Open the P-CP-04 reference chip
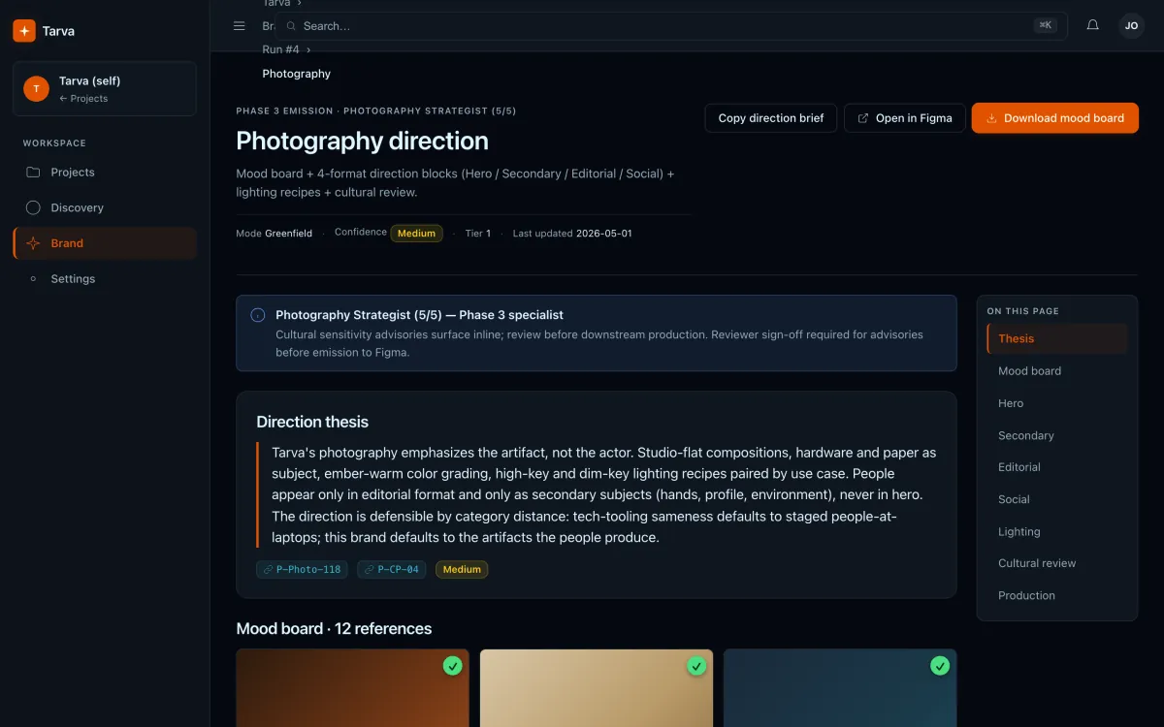 [392, 569]
